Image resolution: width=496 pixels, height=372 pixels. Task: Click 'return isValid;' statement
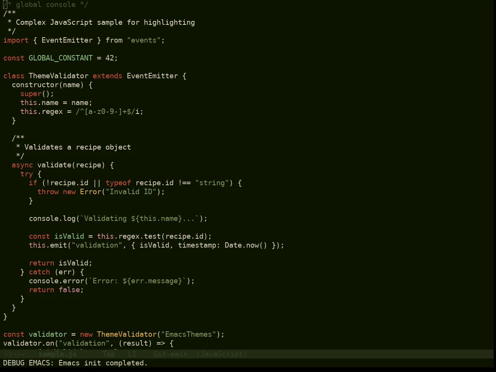click(60, 263)
